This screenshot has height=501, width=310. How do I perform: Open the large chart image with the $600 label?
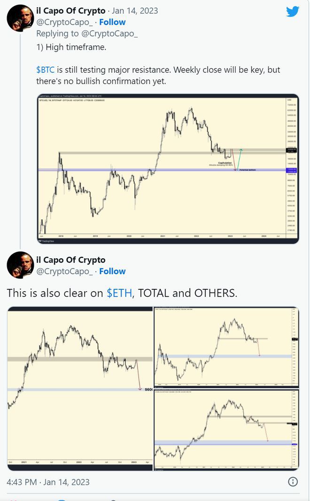(x=80, y=386)
